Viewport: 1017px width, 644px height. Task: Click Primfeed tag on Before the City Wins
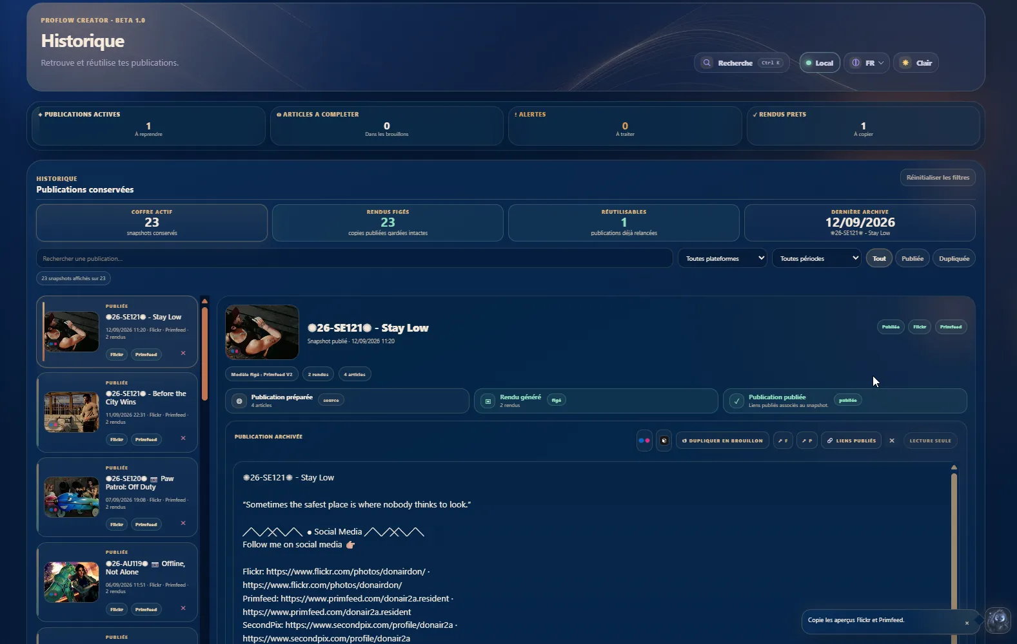point(146,439)
